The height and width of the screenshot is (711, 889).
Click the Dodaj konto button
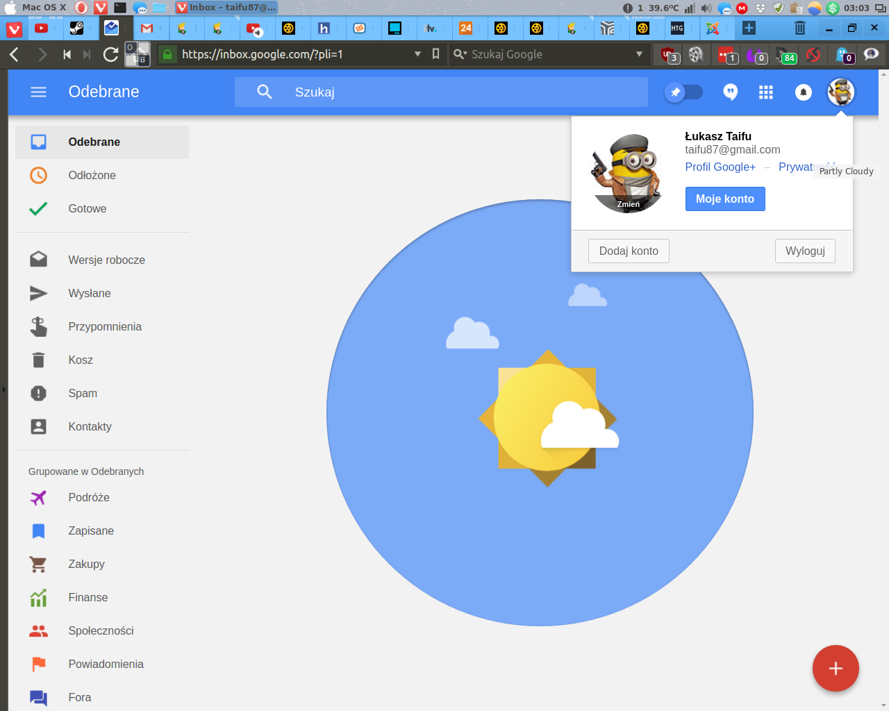pyautogui.click(x=629, y=251)
